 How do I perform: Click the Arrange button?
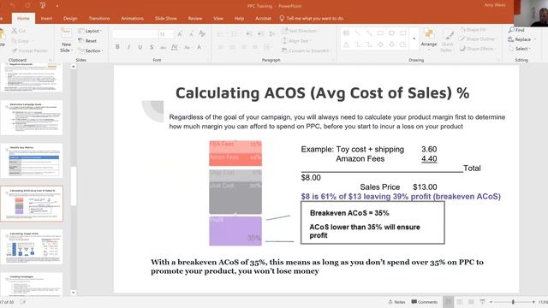pyautogui.click(x=429, y=38)
